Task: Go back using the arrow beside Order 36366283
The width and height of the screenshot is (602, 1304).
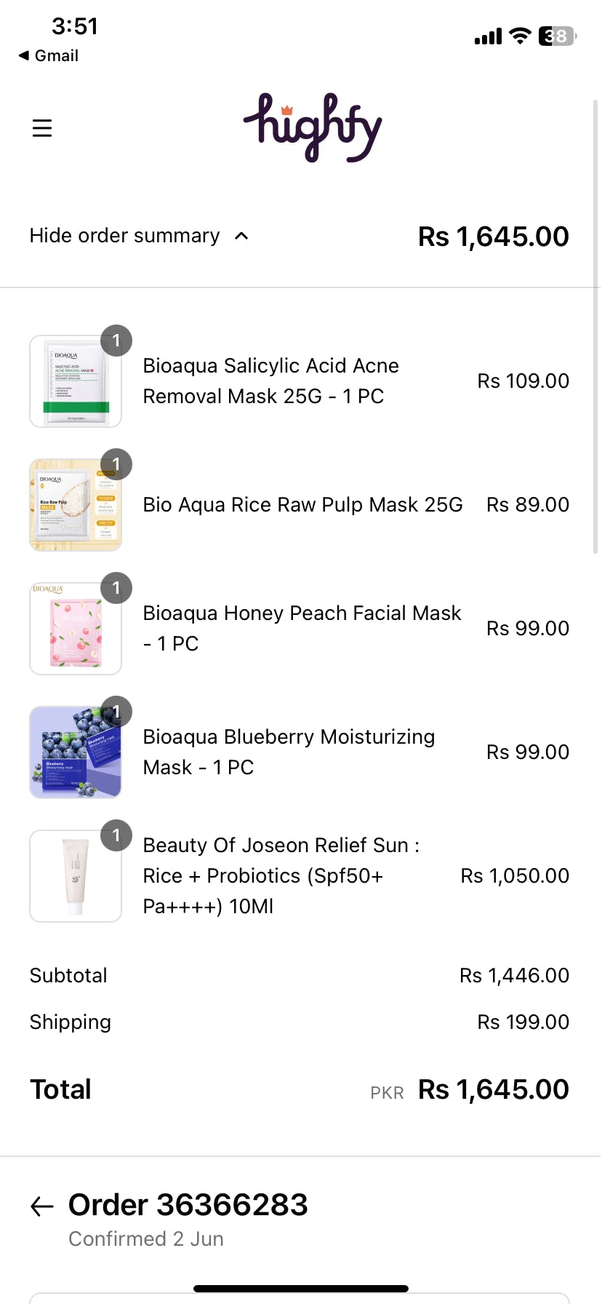Action: pyautogui.click(x=42, y=1206)
